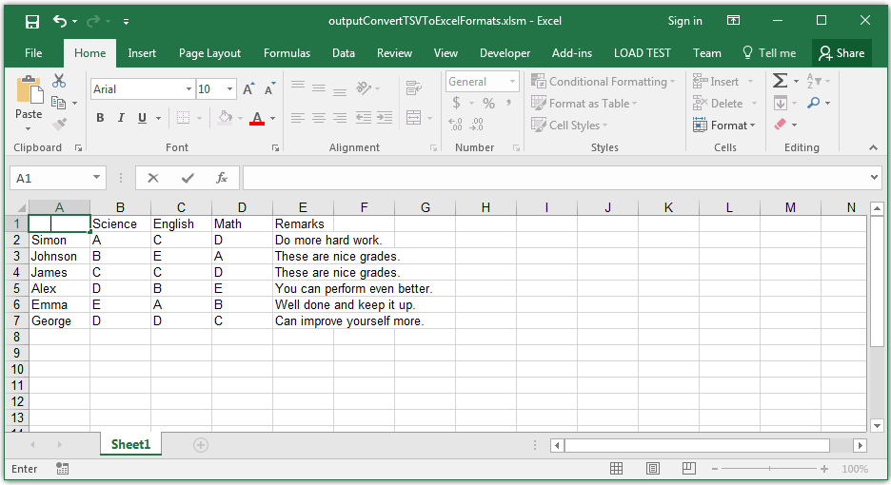Click the Copy icon
This screenshot has width=891, height=485.
[58, 103]
